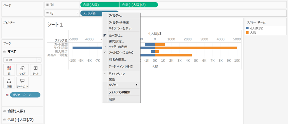Open the Color mark card
The width and height of the screenshot is (288, 124).
point(9,70)
